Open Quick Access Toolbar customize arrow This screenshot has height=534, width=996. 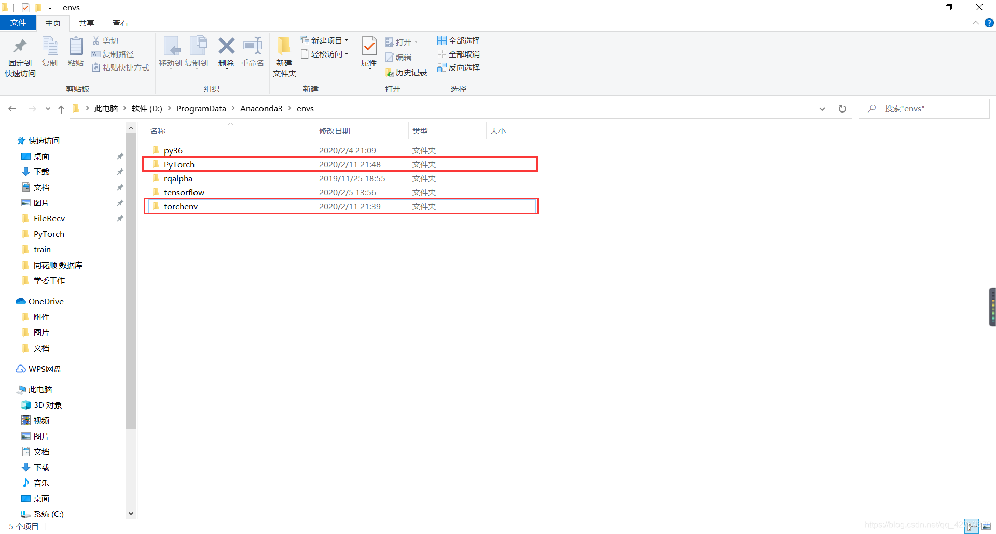(x=50, y=8)
